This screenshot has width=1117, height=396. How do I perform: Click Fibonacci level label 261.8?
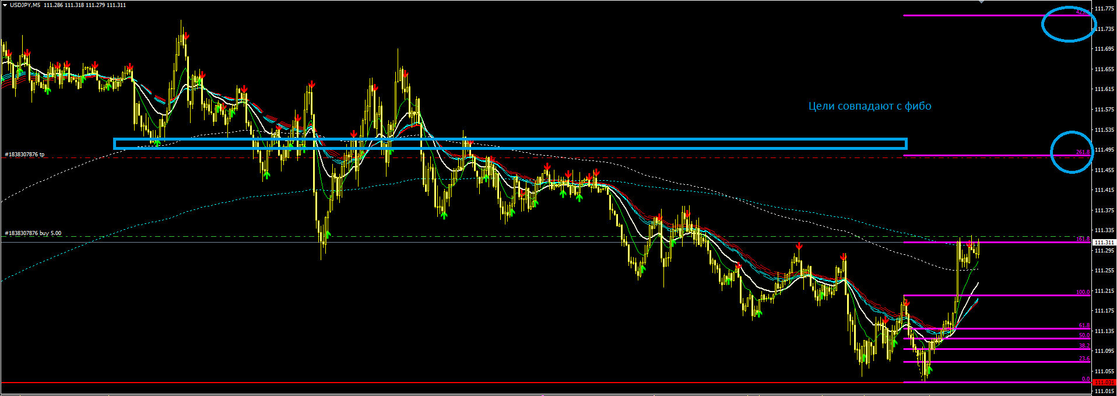[1083, 152]
